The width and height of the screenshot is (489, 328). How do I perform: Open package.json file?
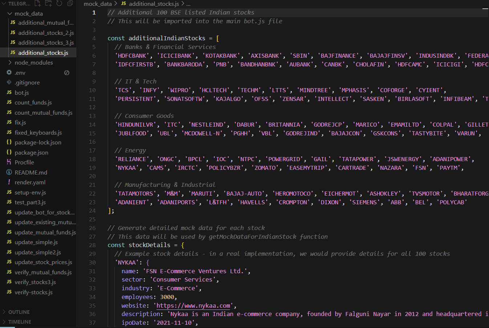click(31, 152)
